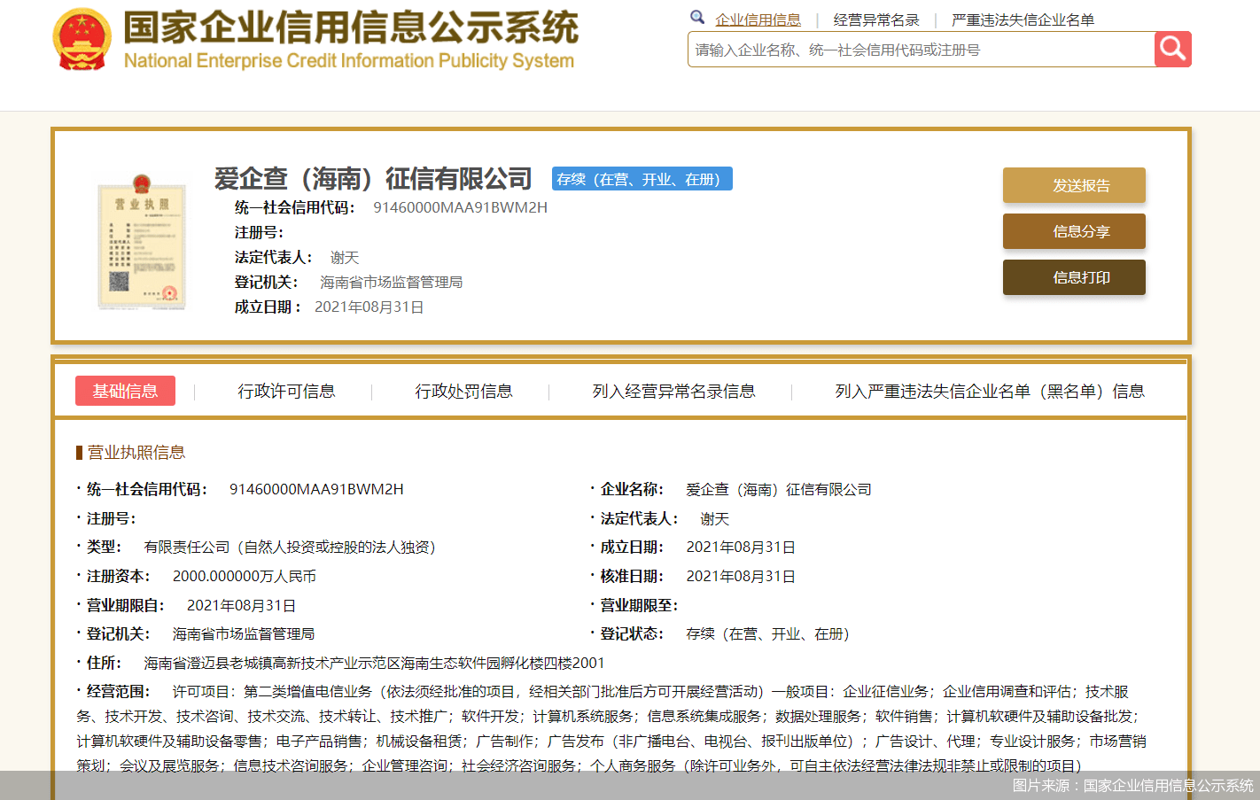
Task: Click company type 有限责任公司（自然人投资或控股的法人独资）
Action: (290, 548)
